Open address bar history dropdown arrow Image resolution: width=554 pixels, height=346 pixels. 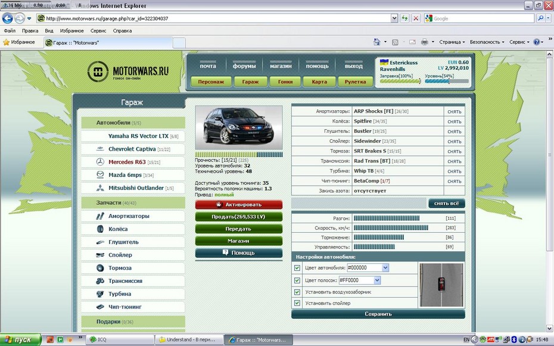[x=394, y=18]
